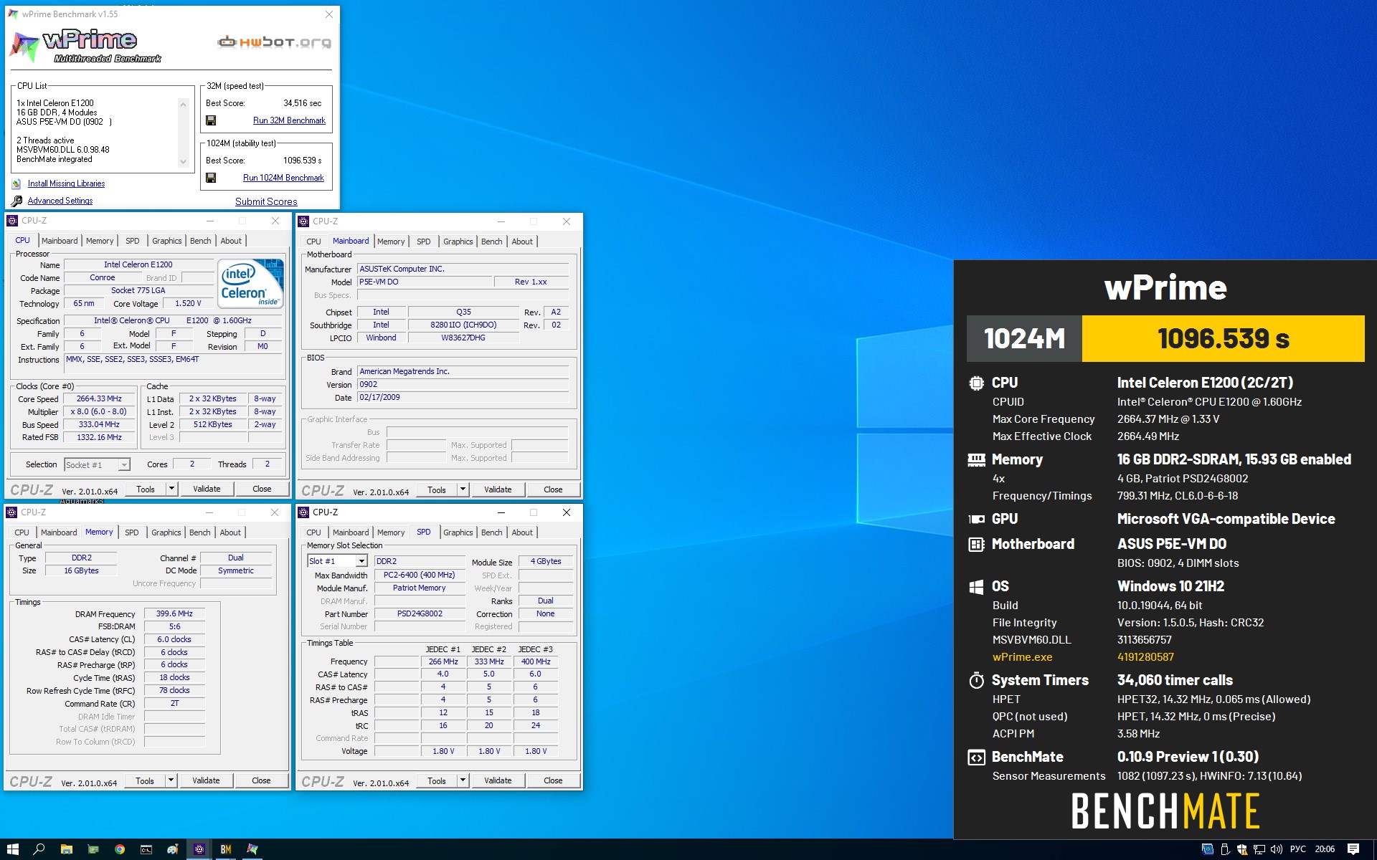Image resolution: width=1377 pixels, height=860 pixels.
Task: Switch to CPU-Z via its purple taskbar icon
Action: coord(199,849)
